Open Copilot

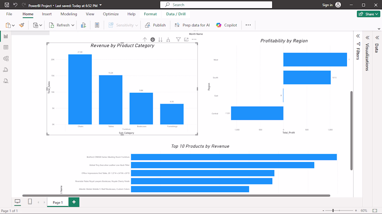point(226,25)
